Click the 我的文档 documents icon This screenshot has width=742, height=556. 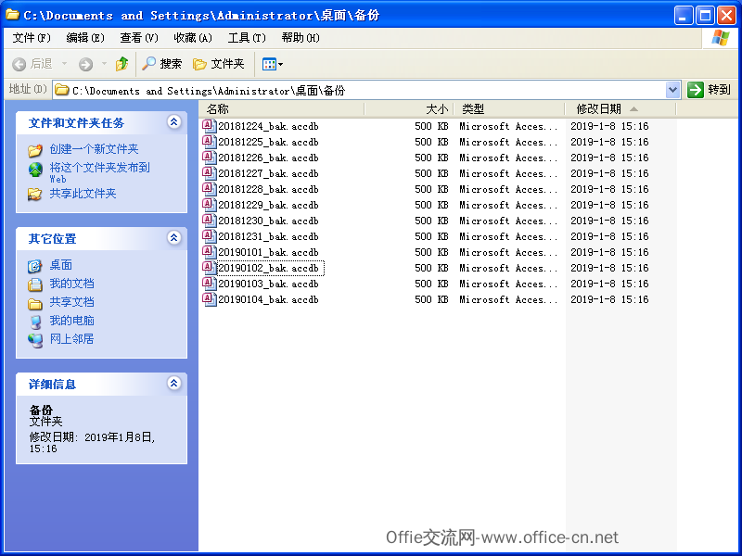click(x=35, y=284)
